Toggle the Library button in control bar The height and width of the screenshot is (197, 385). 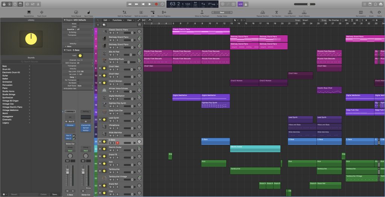click(4, 4)
